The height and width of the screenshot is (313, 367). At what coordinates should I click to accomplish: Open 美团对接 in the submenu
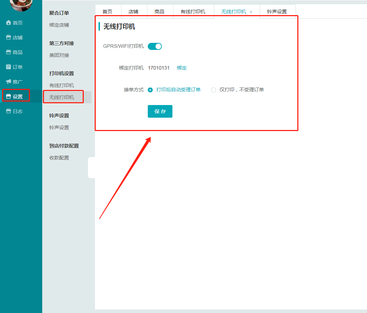[59, 55]
